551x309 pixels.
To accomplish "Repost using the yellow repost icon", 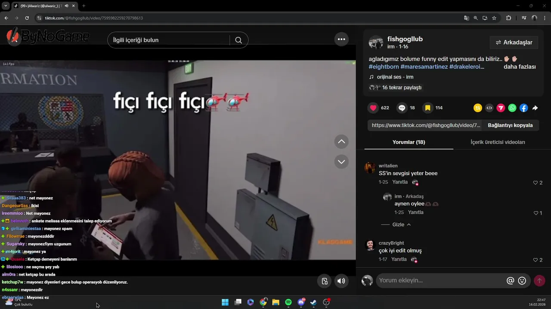I will 477,108.
